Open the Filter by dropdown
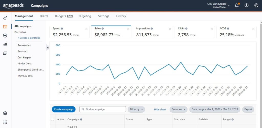Screen dimensions: 262x128 [136, 109]
